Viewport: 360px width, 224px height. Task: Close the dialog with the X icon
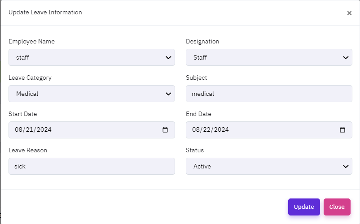(349, 13)
